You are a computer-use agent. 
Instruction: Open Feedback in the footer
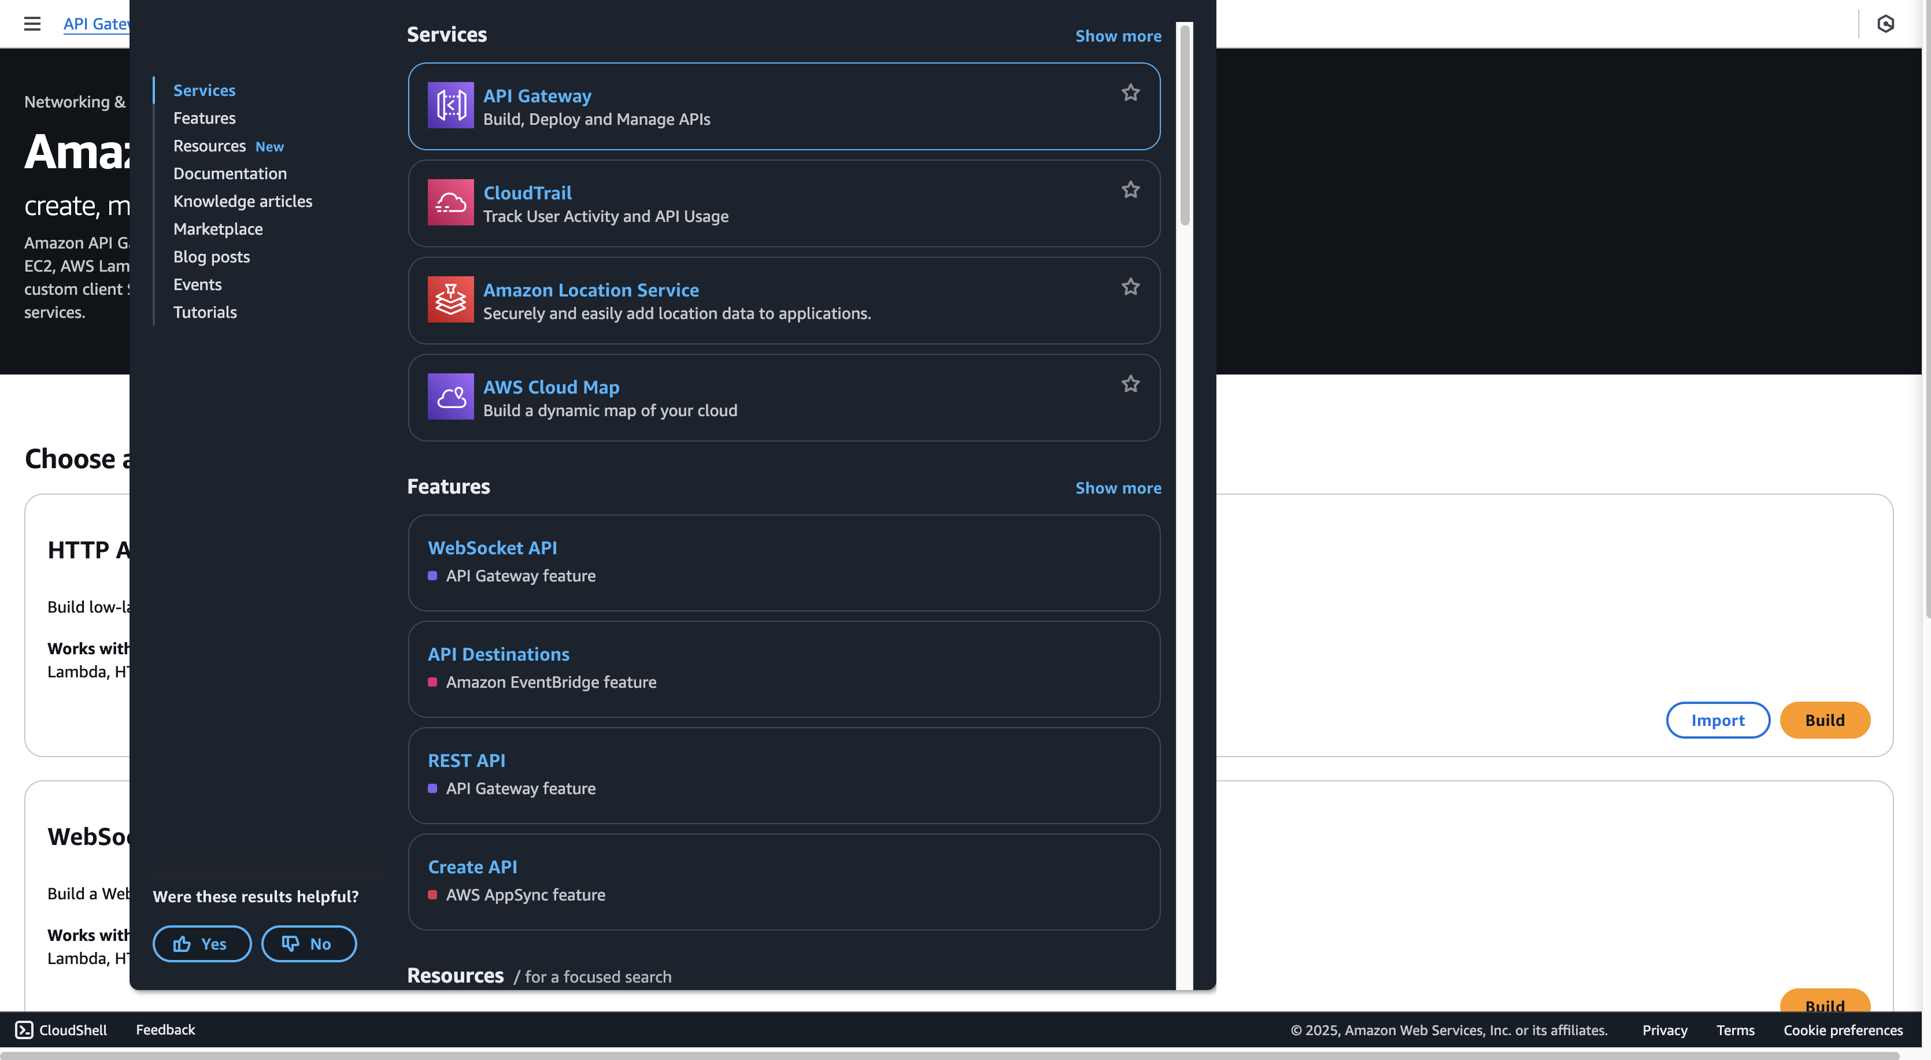pos(165,1030)
